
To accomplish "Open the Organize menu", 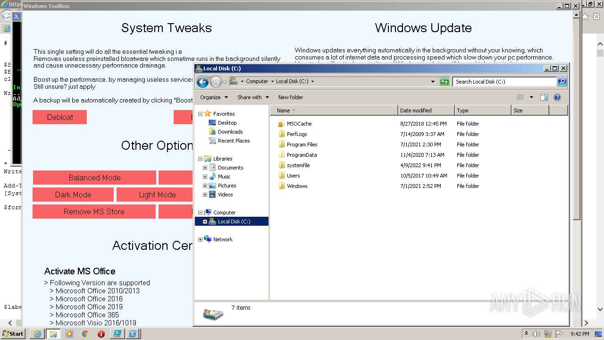I will [214, 97].
